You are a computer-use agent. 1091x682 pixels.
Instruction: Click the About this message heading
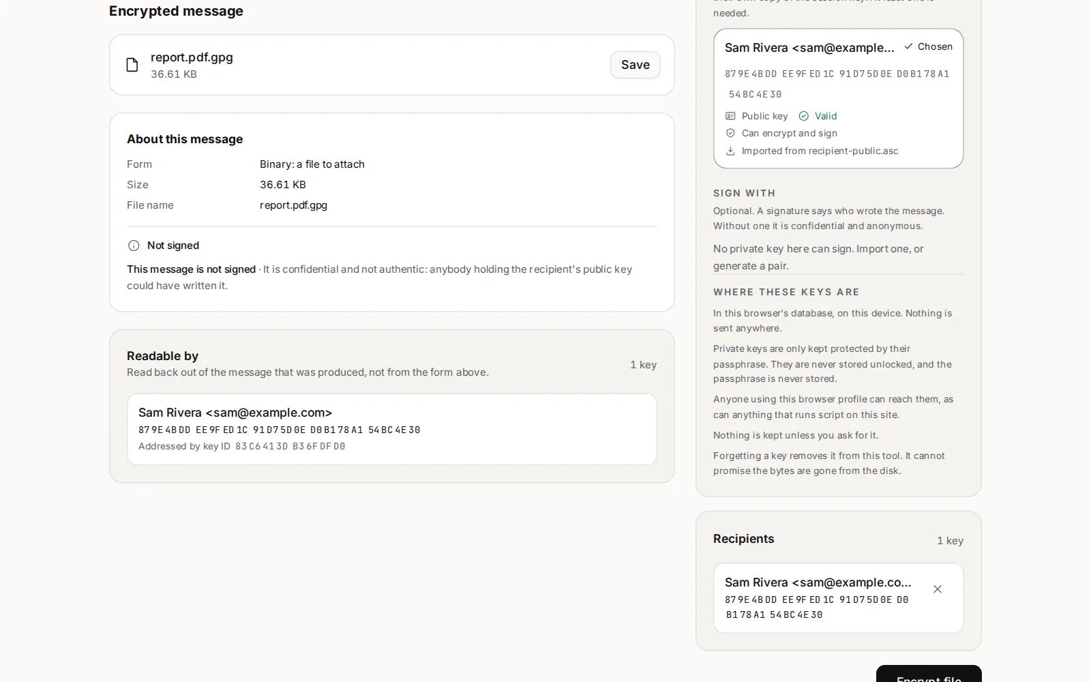[185, 139]
